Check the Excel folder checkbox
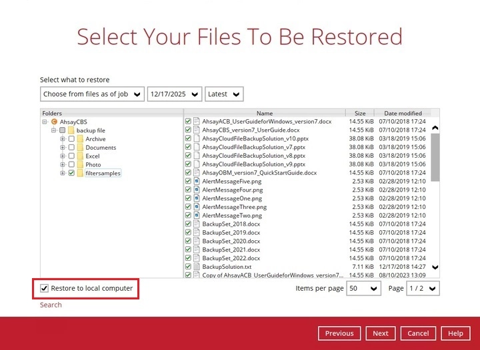This screenshot has height=350, width=480. point(71,156)
